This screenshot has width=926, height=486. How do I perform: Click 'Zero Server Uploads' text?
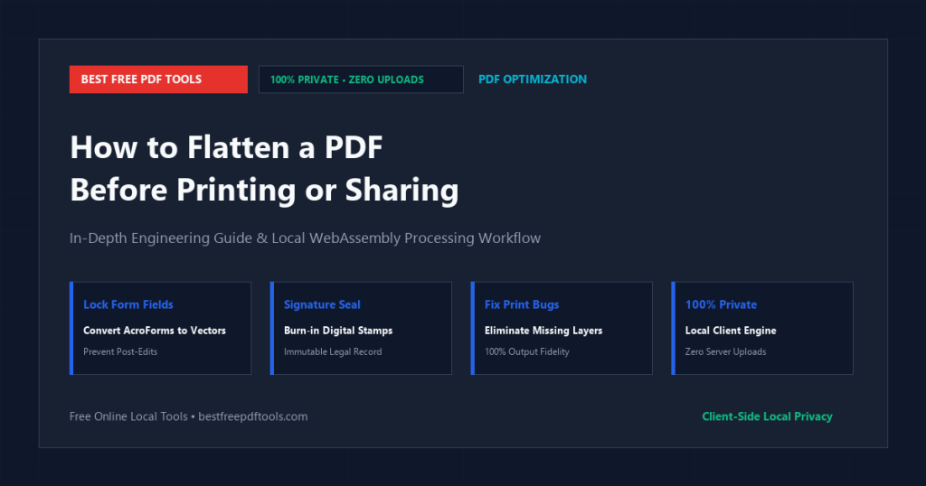click(726, 351)
